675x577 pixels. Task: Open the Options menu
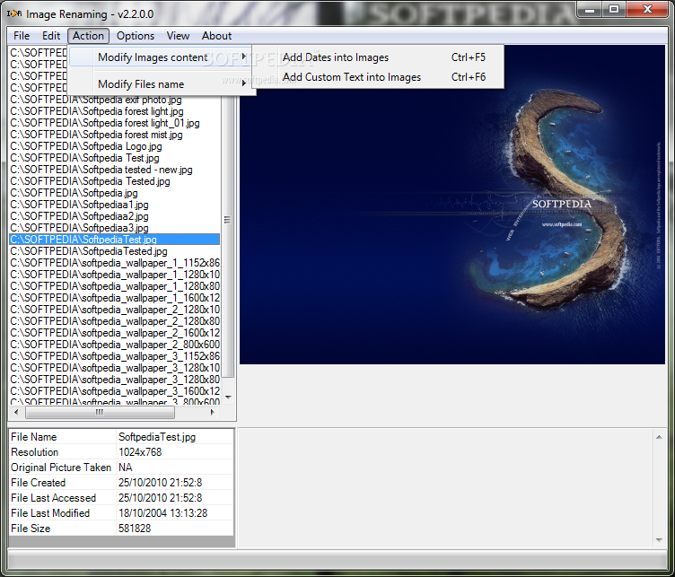136,36
